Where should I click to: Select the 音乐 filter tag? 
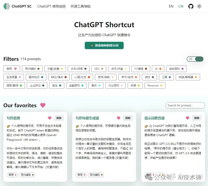96,85
